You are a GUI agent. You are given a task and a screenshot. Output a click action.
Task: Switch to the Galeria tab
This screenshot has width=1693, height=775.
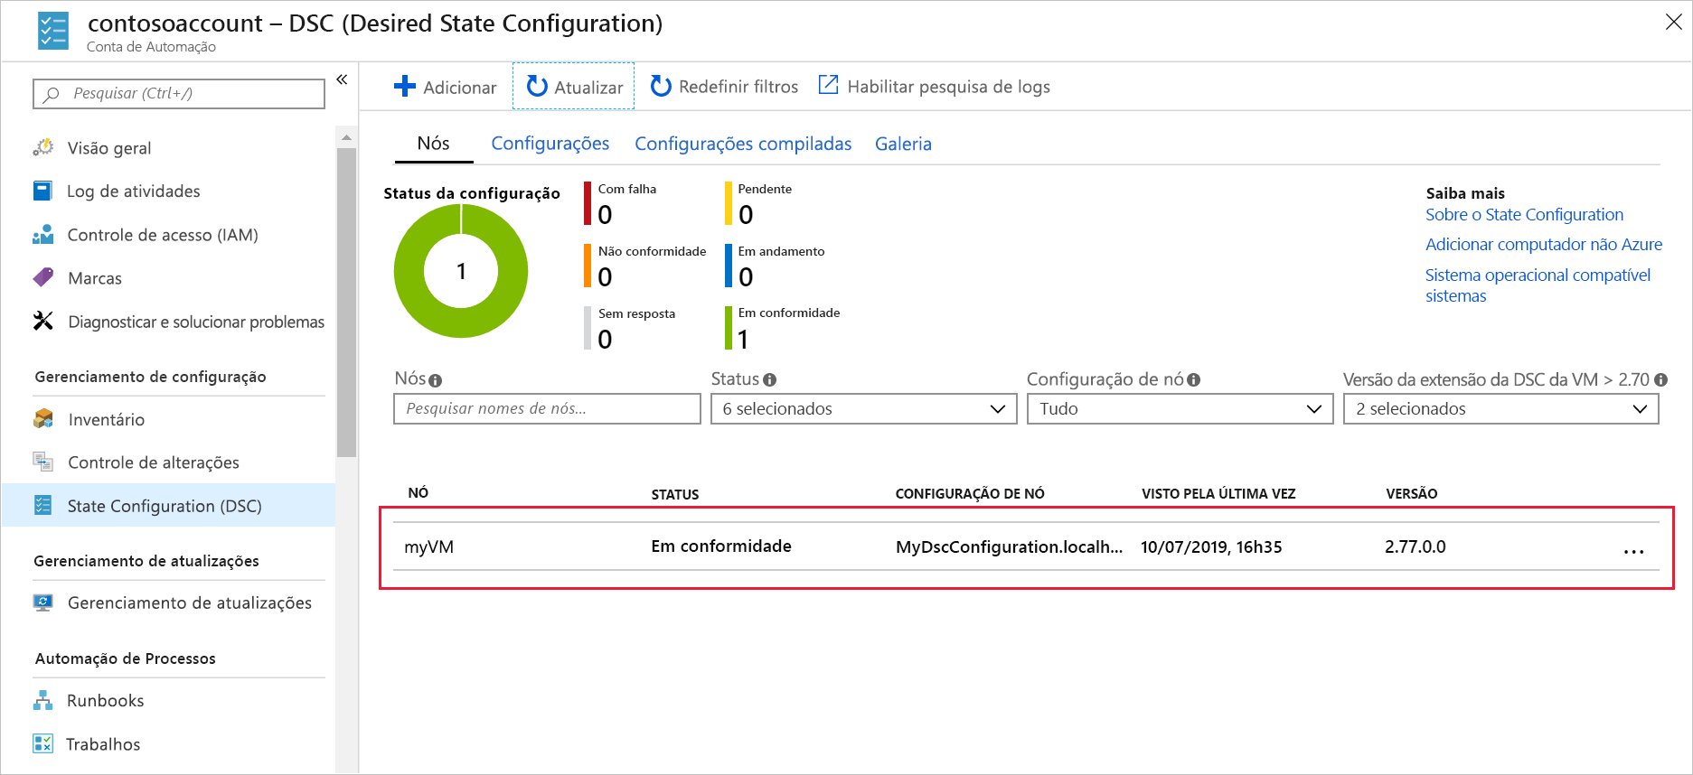tap(903, 144)
